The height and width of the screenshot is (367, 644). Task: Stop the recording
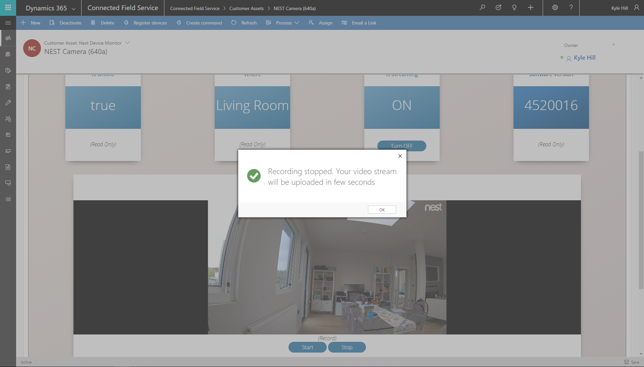click(x=347, y=347)
